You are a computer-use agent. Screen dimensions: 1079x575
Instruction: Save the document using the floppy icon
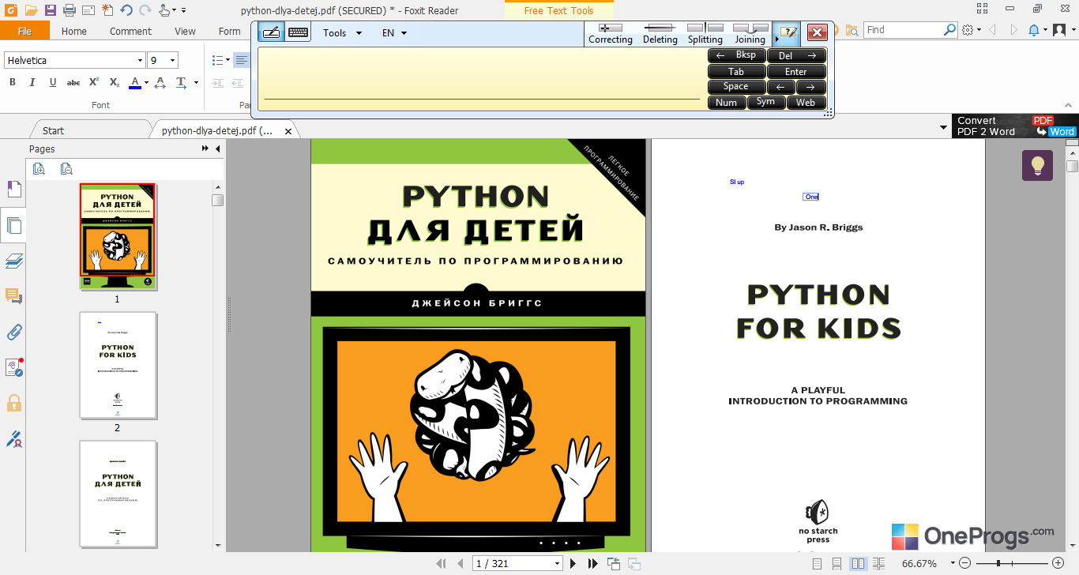click(x=50, y=10)
